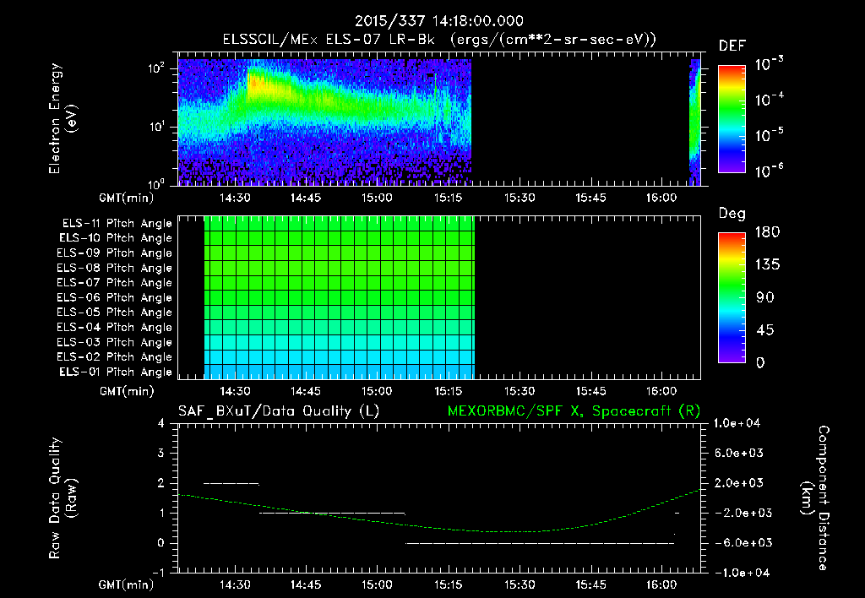Viewport: 865px width, 598px height.
Task: Click the bright yellow-red peak in the electron spectrogram
Action: 256,85
